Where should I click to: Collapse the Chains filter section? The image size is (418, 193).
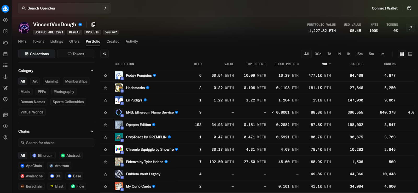[x=92, y=131]
